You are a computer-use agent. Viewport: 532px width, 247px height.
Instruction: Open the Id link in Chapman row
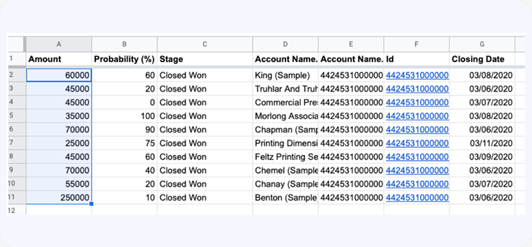(417, 129)
